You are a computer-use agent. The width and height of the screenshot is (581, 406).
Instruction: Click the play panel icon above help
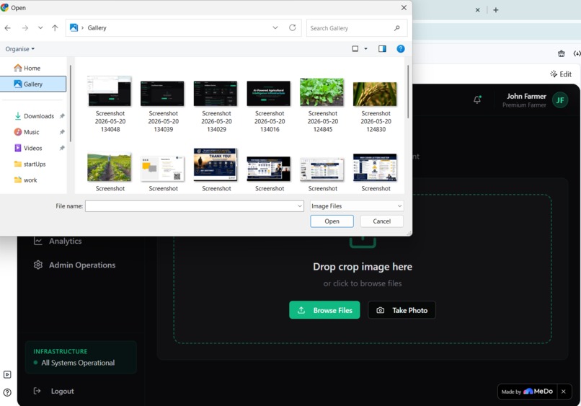click(x=7, y=374)
